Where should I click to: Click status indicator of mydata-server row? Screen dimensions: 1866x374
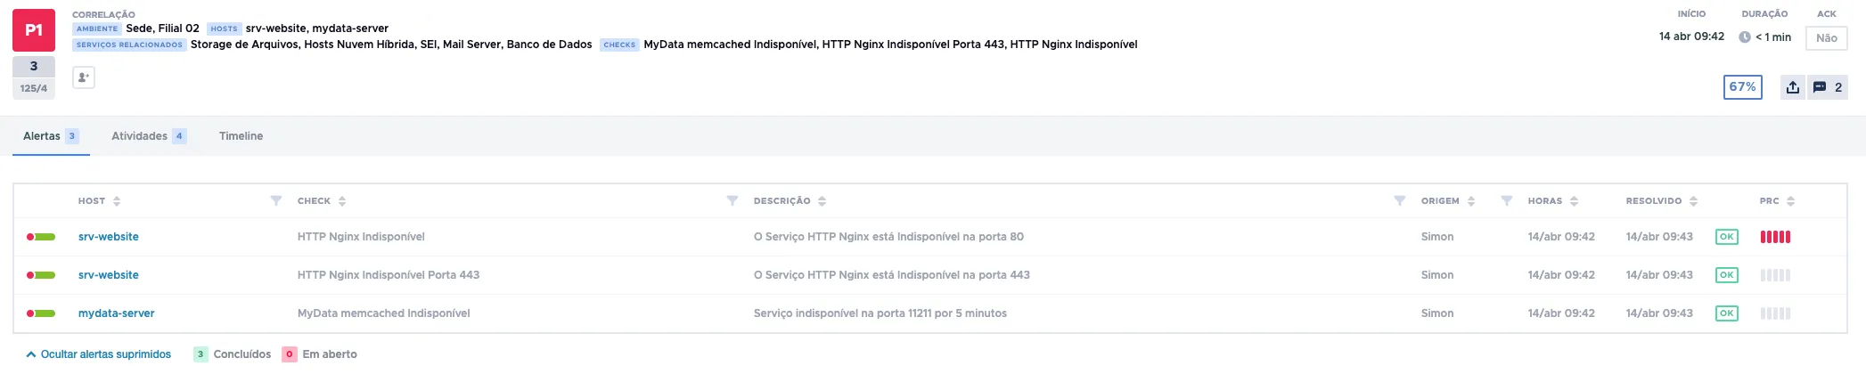(x=41, y=313)
